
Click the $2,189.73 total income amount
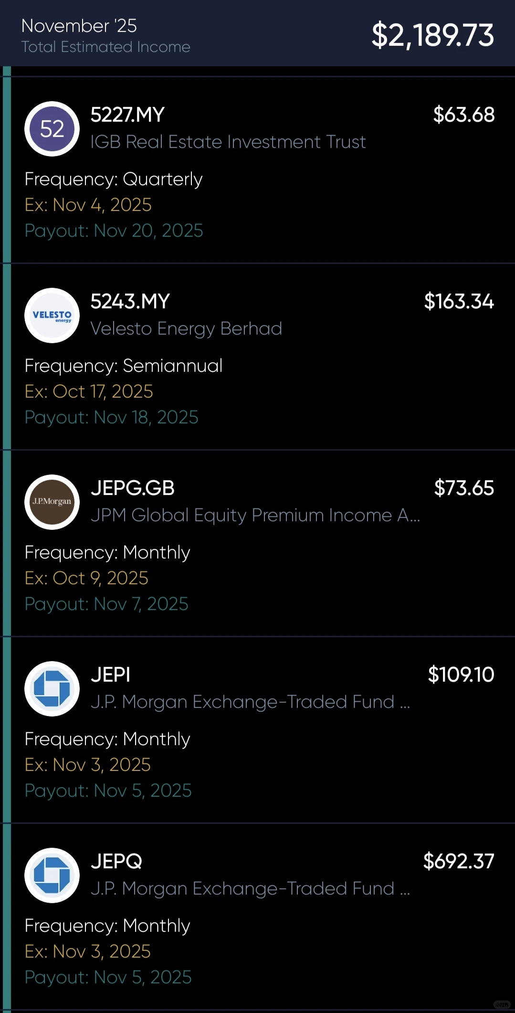(x=432, y=35)
